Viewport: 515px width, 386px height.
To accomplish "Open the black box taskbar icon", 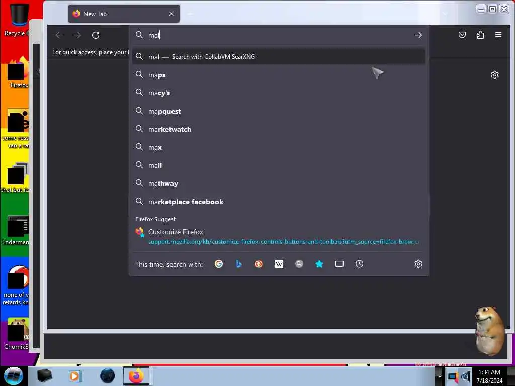I will 44,376.
